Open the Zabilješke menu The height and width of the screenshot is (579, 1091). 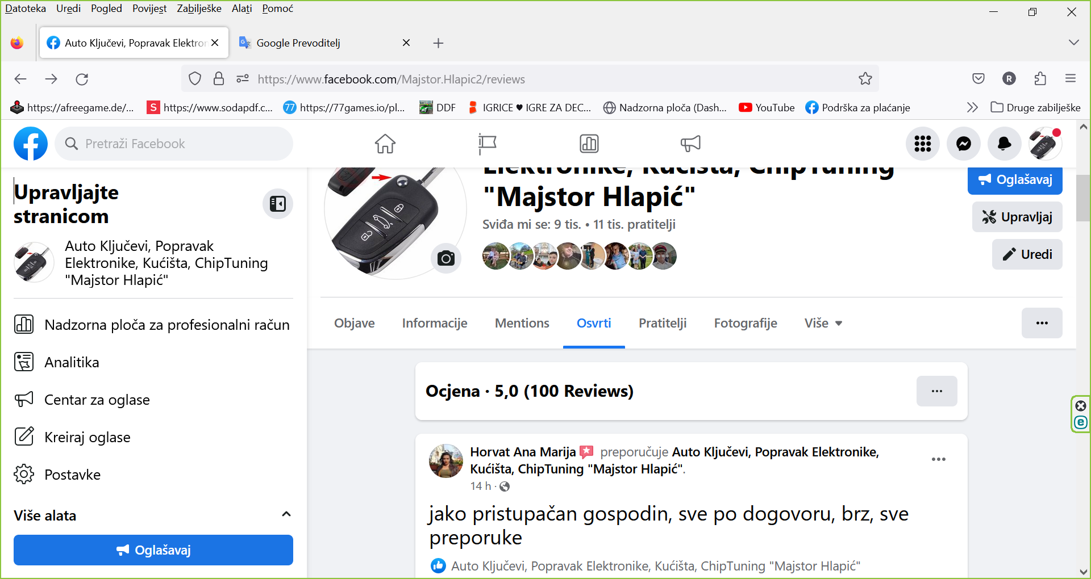pos(199,9)
